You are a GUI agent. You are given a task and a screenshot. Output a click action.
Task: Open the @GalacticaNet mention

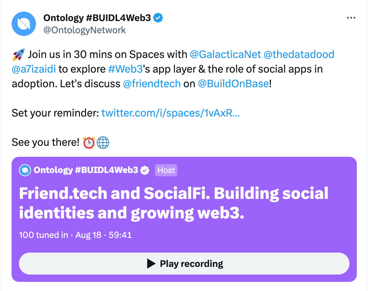coord(225,54)
